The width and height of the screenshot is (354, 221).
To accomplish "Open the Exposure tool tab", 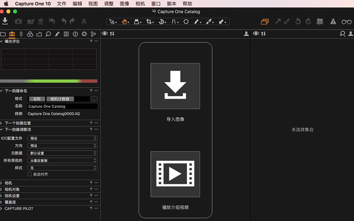I will 39,34.
